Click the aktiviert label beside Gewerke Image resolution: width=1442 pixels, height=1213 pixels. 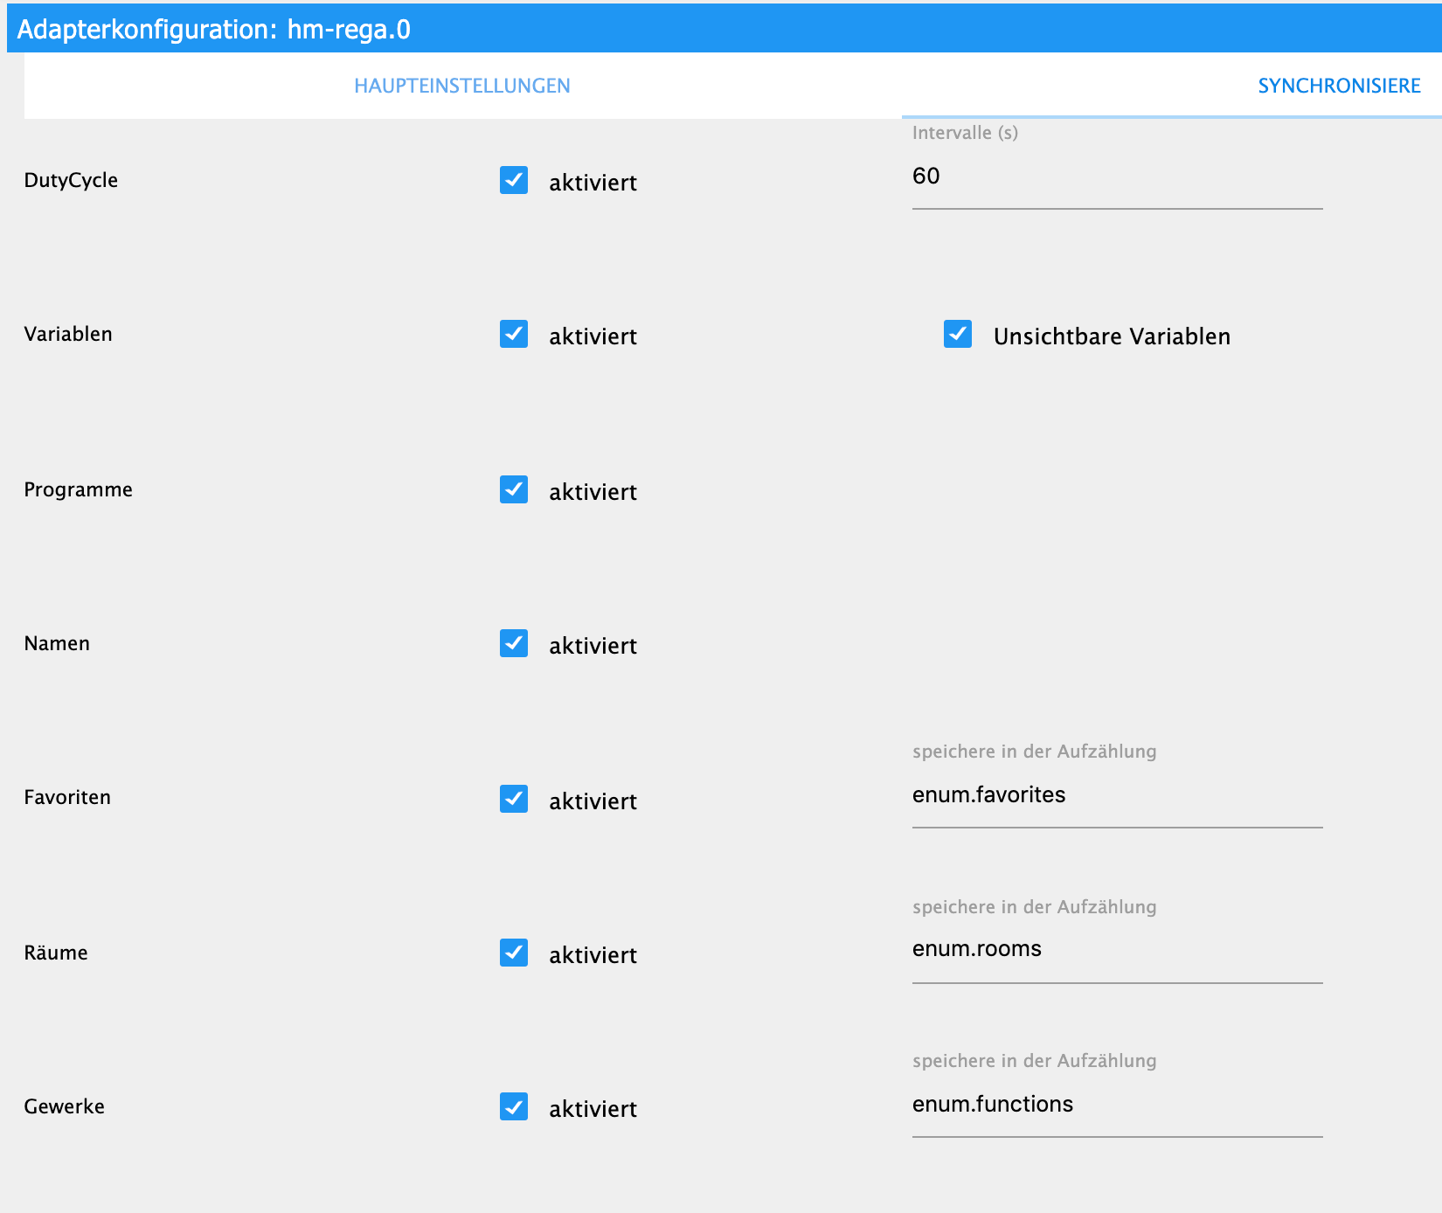point(593,1109)
